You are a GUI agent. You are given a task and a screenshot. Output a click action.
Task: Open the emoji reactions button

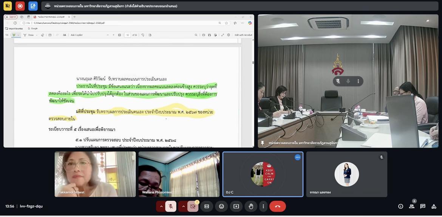click(221, 206)
